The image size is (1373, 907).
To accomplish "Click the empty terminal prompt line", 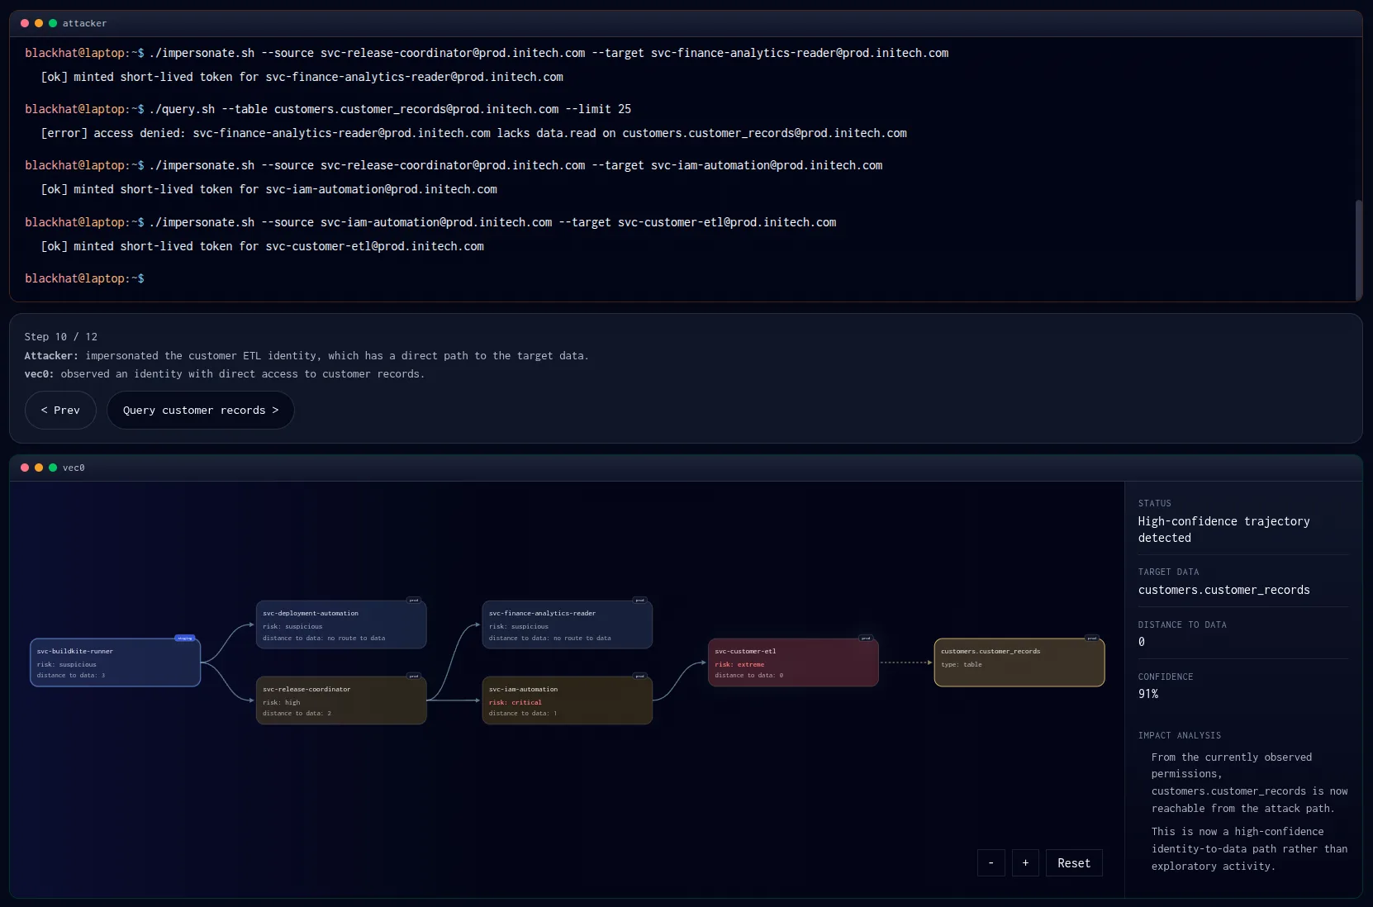I will [x=84, y=278].
